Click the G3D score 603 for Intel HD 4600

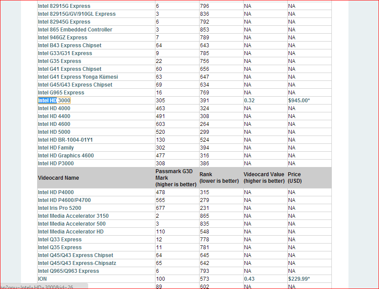coord(161,124)
